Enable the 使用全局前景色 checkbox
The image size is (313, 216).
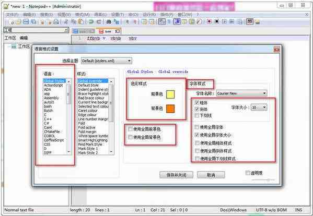(x=130, y=129)
